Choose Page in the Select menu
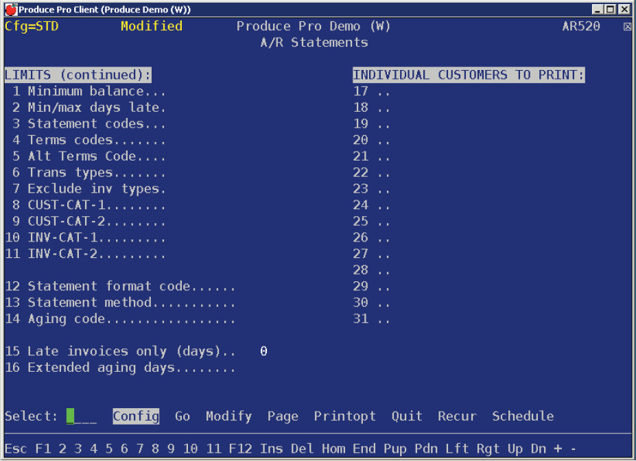Image resolution: width=636 pixels, height=461 pixels. pos(283,416)
